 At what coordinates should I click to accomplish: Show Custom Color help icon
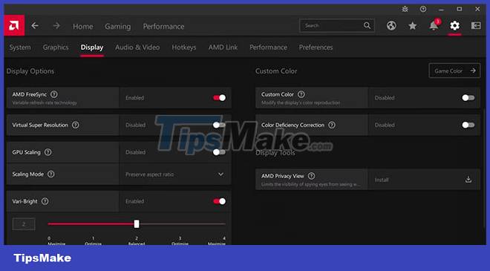[x=301, y=94]
